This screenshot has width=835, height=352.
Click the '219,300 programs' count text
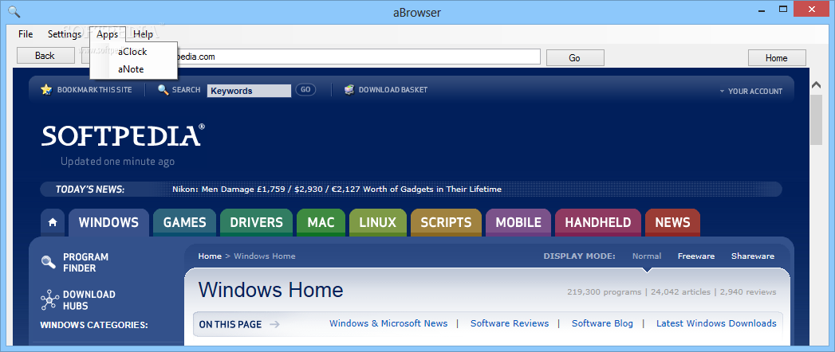point(605,292)
